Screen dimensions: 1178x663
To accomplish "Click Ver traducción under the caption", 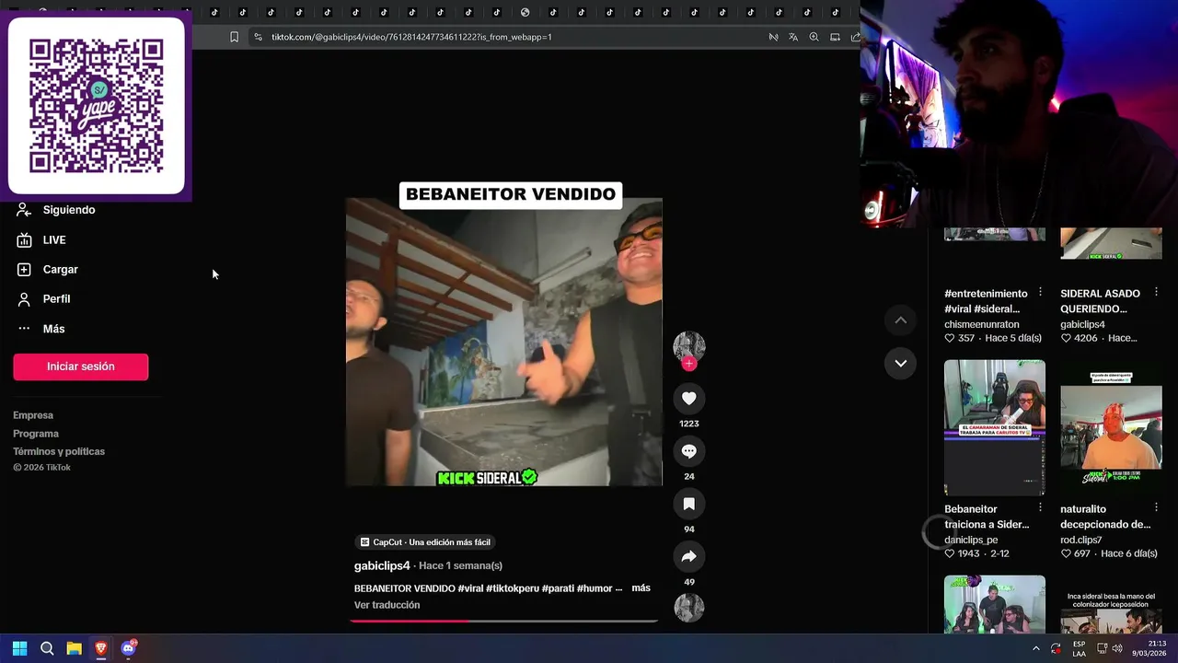I will click(x=387, y=605).
